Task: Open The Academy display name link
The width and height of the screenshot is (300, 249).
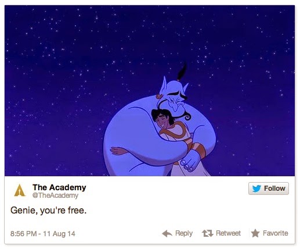Action: click(59, 187)
